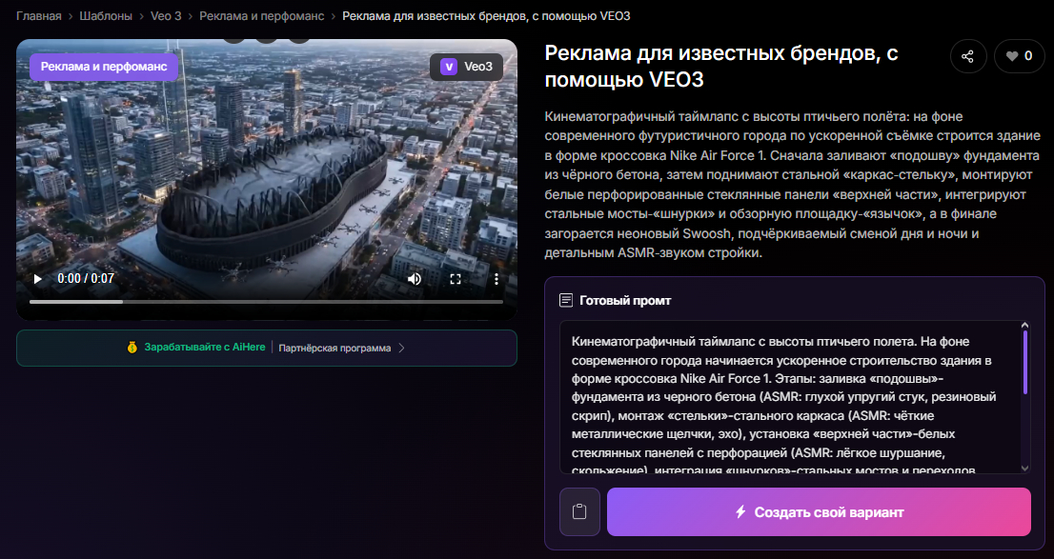Mute the video with the speaker icon
Viewport: 1054px width, 559px height.
coord(414,279)
